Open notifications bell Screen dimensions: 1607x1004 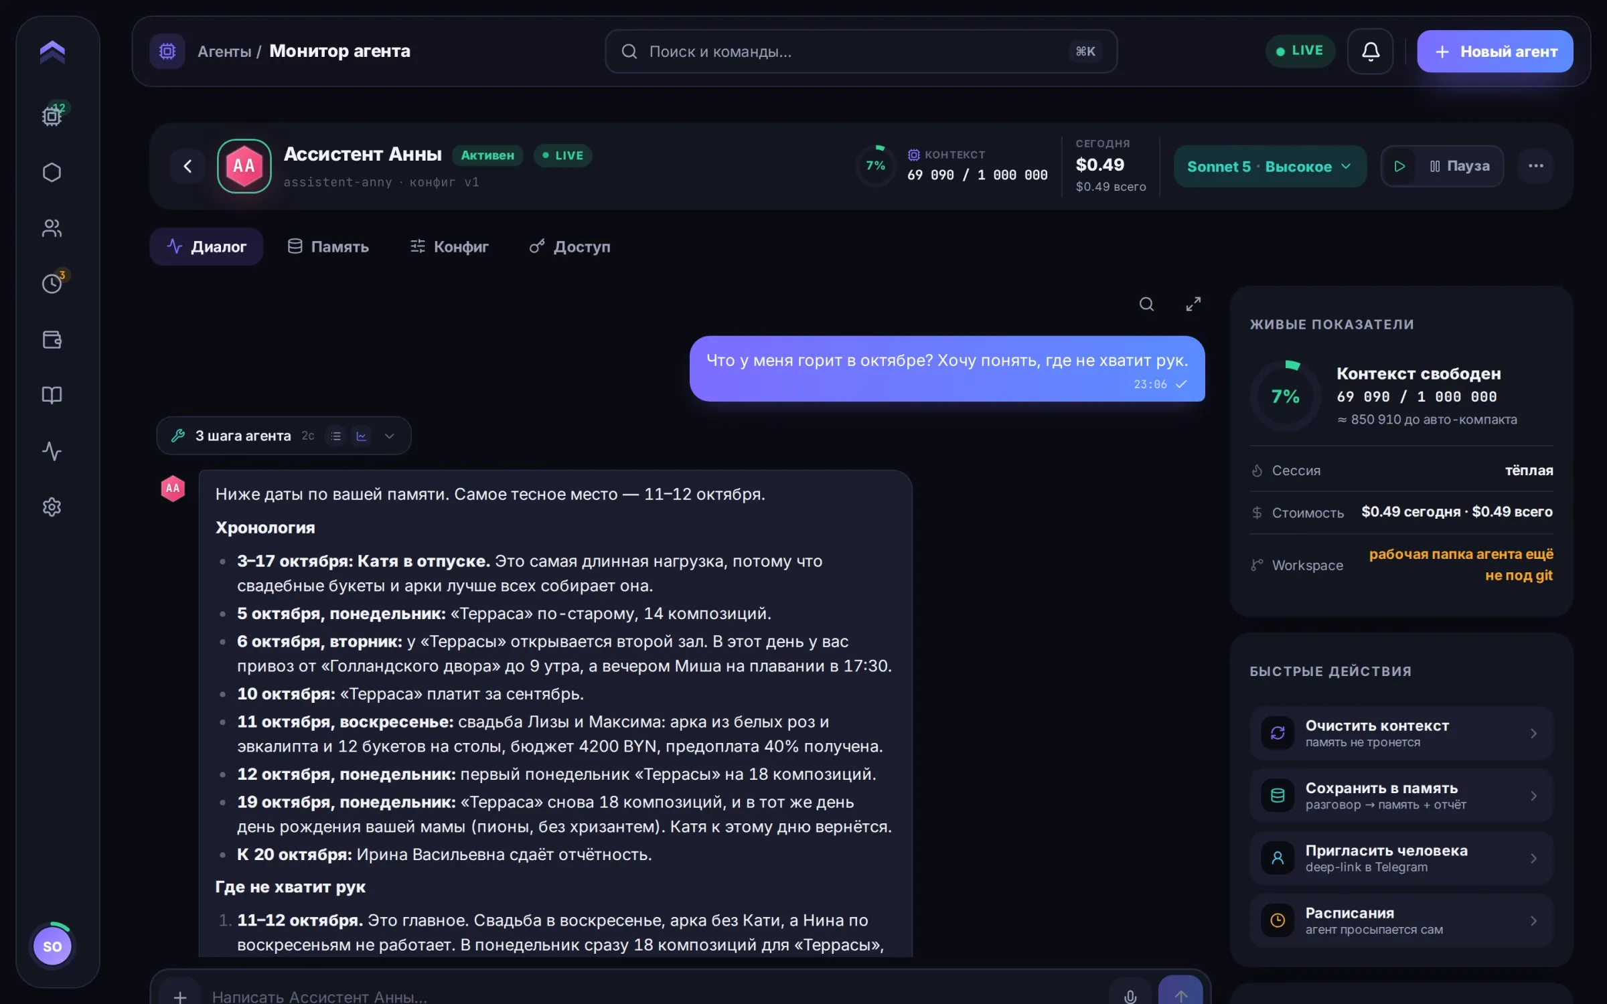point(1370,51)
